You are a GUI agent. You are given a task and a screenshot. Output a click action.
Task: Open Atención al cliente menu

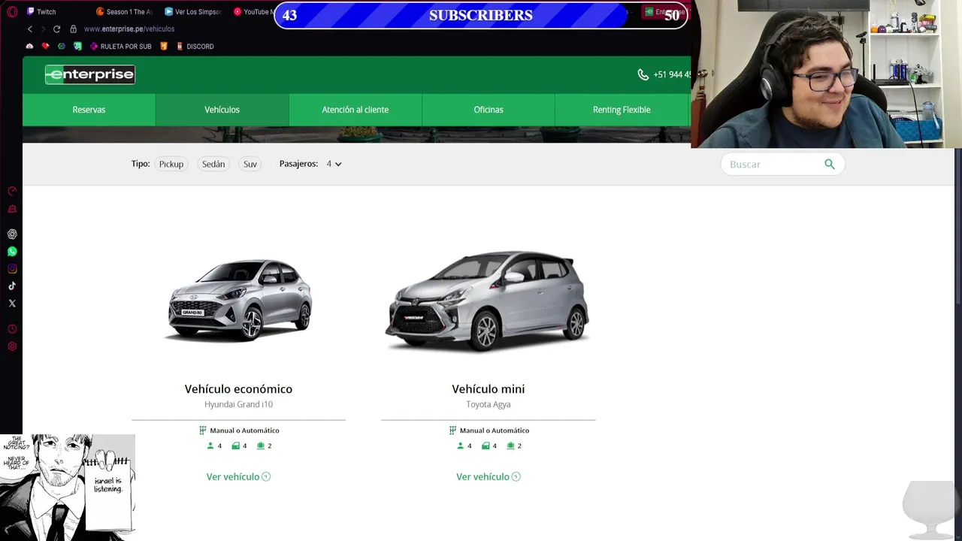tap(355, 110)
